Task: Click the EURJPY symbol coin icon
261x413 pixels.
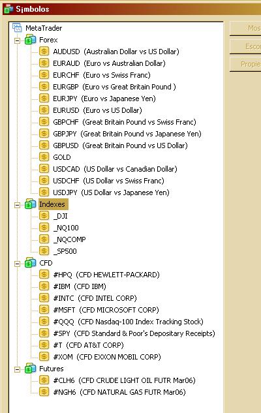Action: (44, 99)
